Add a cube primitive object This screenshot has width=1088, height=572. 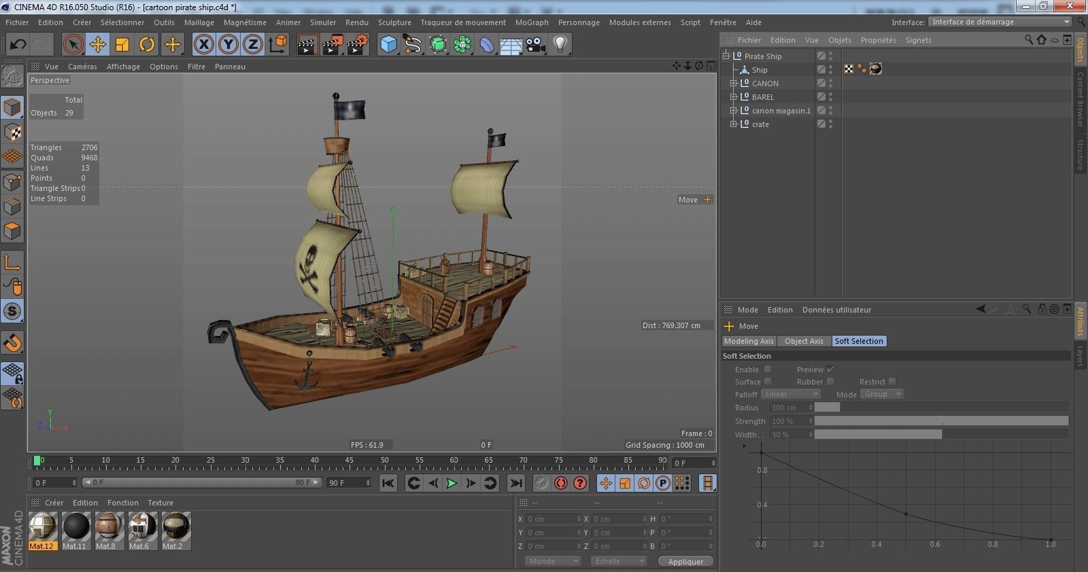coord(388,45)
